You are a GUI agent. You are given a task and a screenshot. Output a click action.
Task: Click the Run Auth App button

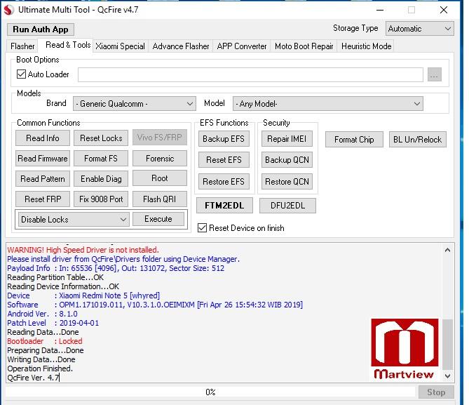(41, 29)
